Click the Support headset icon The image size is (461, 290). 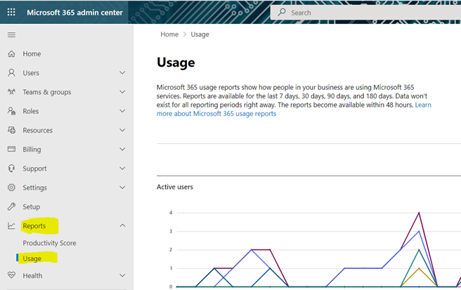[x=11, y=169]
